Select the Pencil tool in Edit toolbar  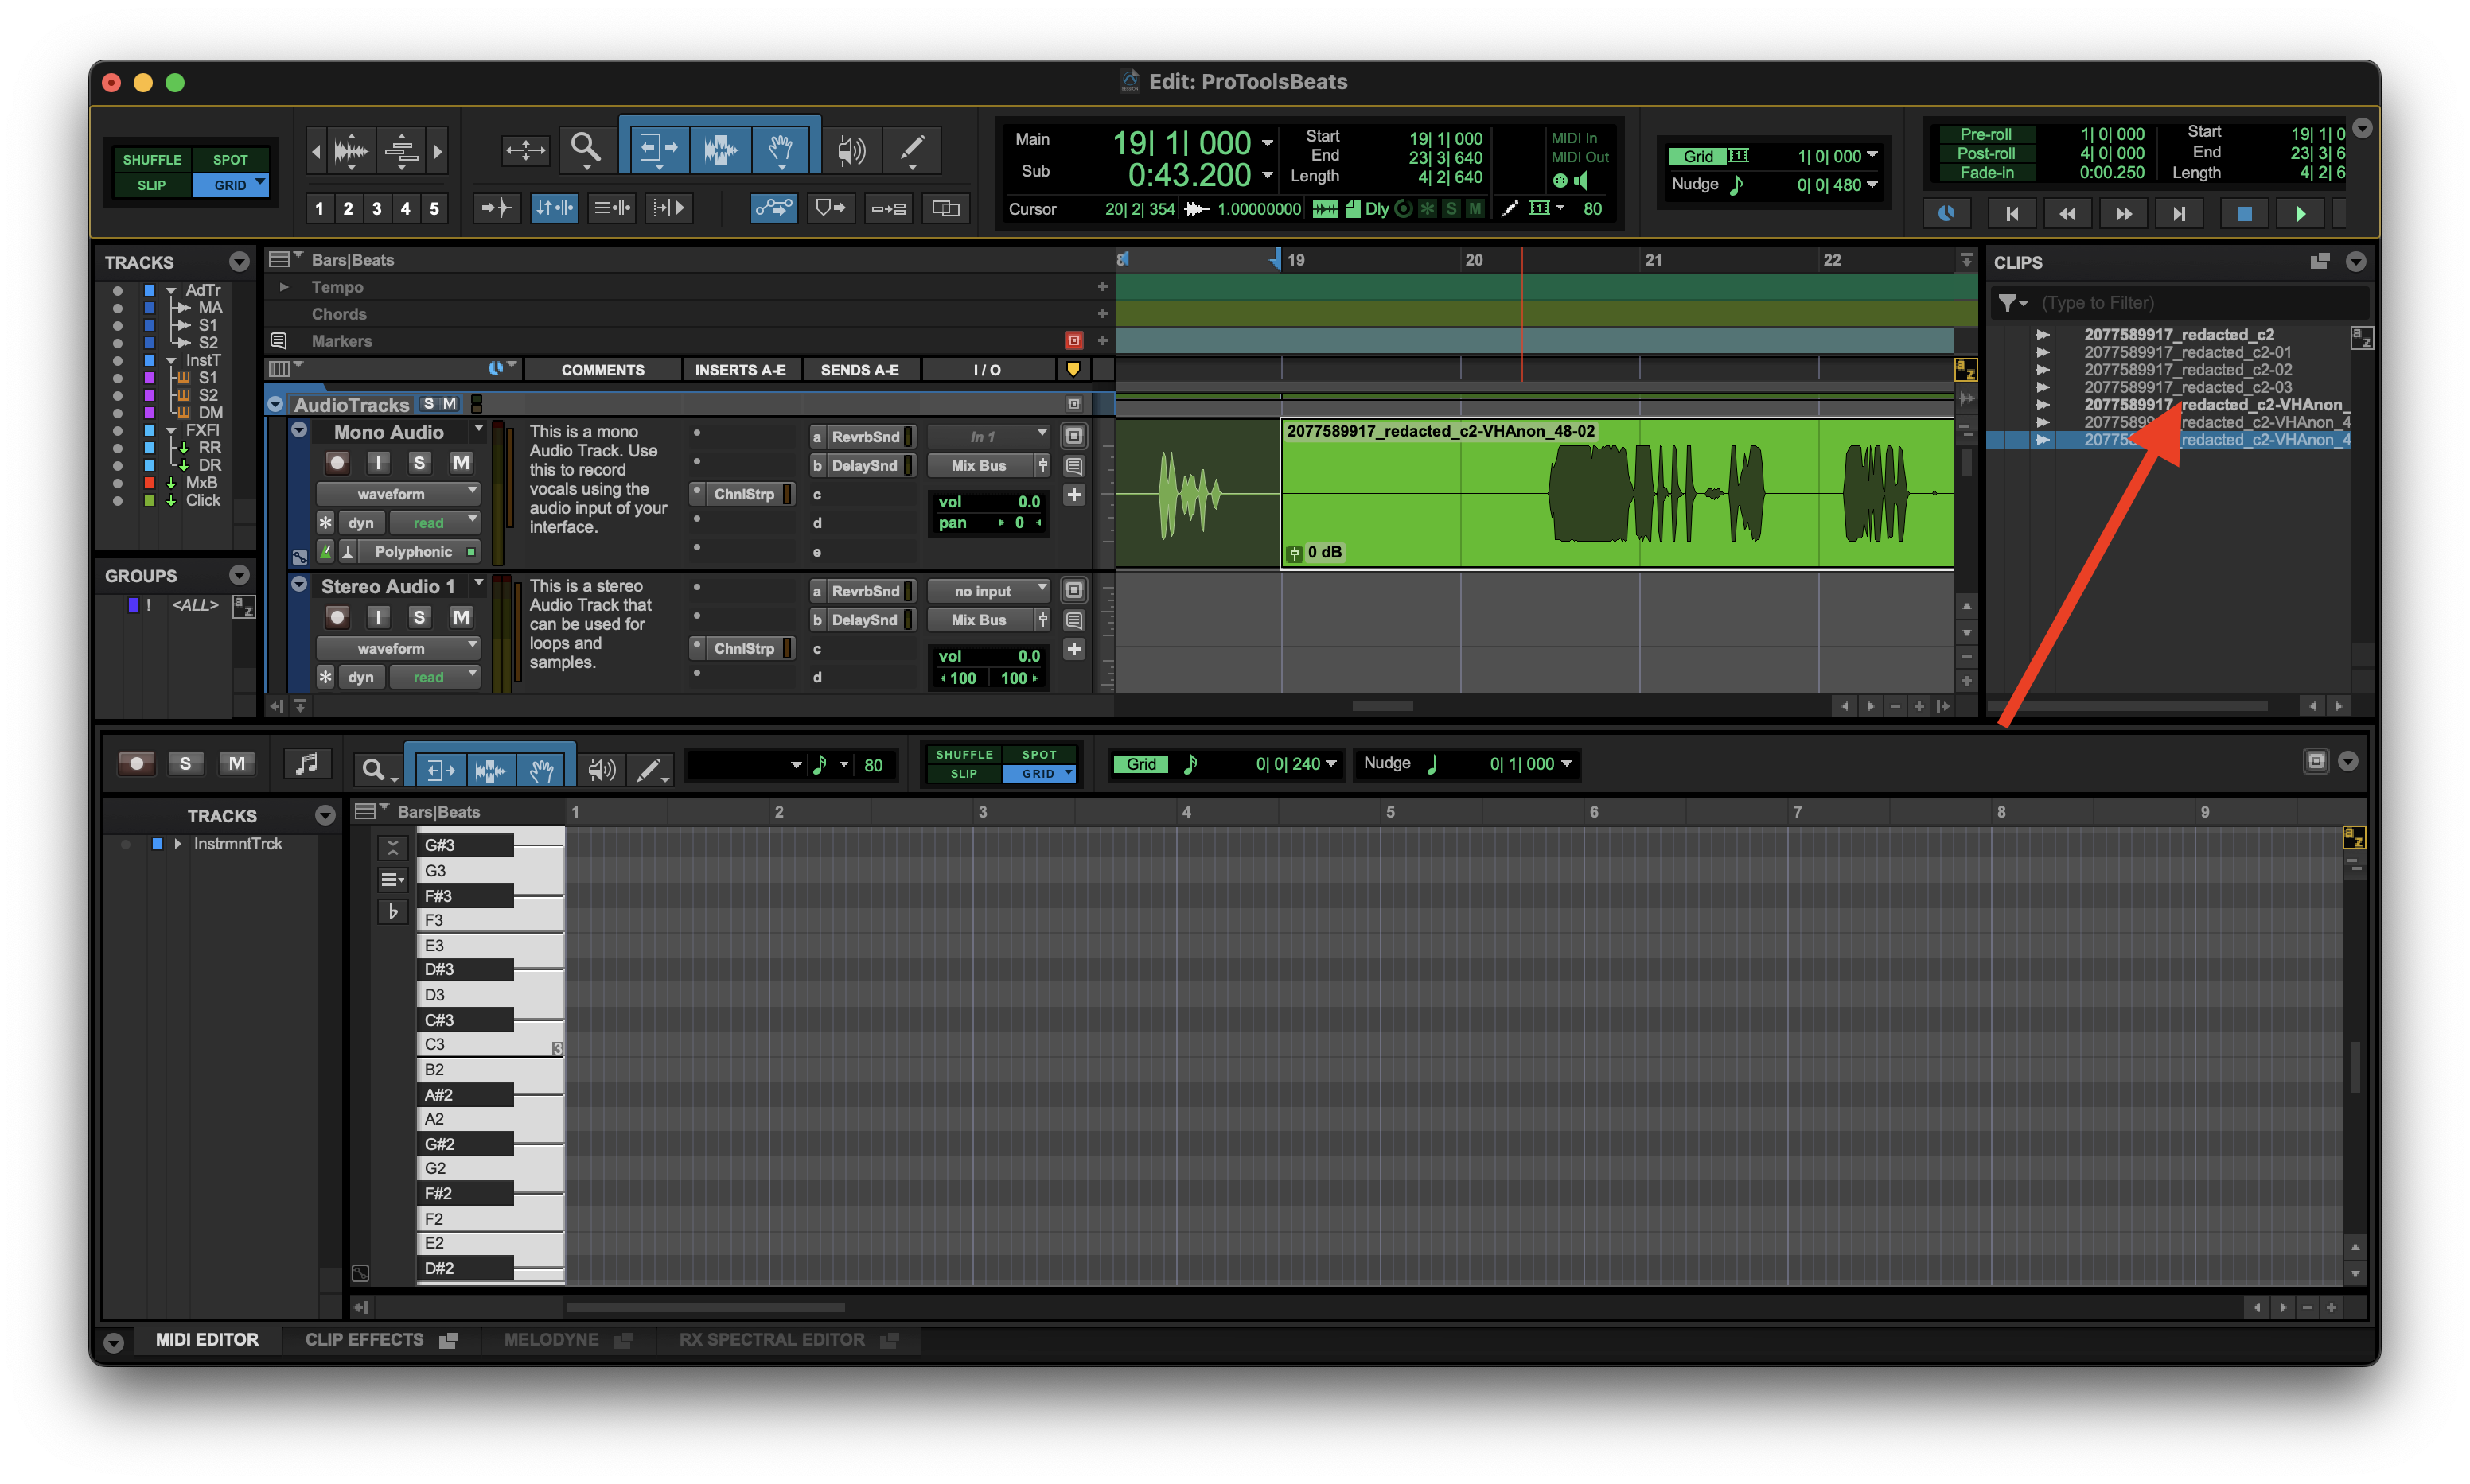click(911, 149)
